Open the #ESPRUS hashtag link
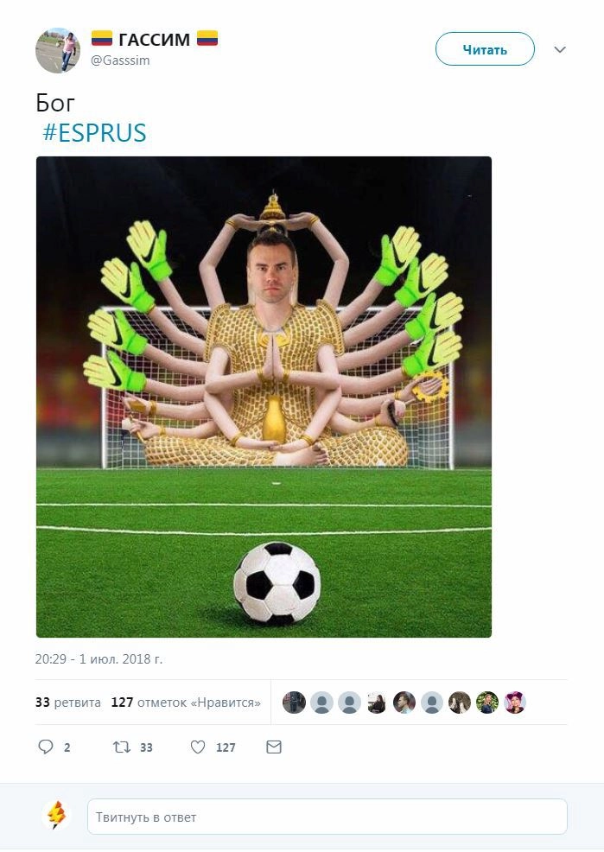The height and width of the screenshot is (852, 604). pyautogui.click(x=94, y=133)
